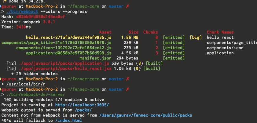The height and width of the screenshot is (123, 257).
Task: Click the 1.06 kB module size
Action: pos(123,69)
